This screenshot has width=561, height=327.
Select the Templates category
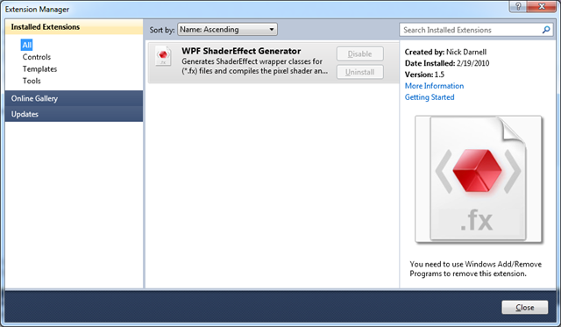click(39, 68)
